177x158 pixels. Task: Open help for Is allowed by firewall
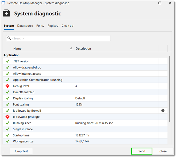(163, 111)
